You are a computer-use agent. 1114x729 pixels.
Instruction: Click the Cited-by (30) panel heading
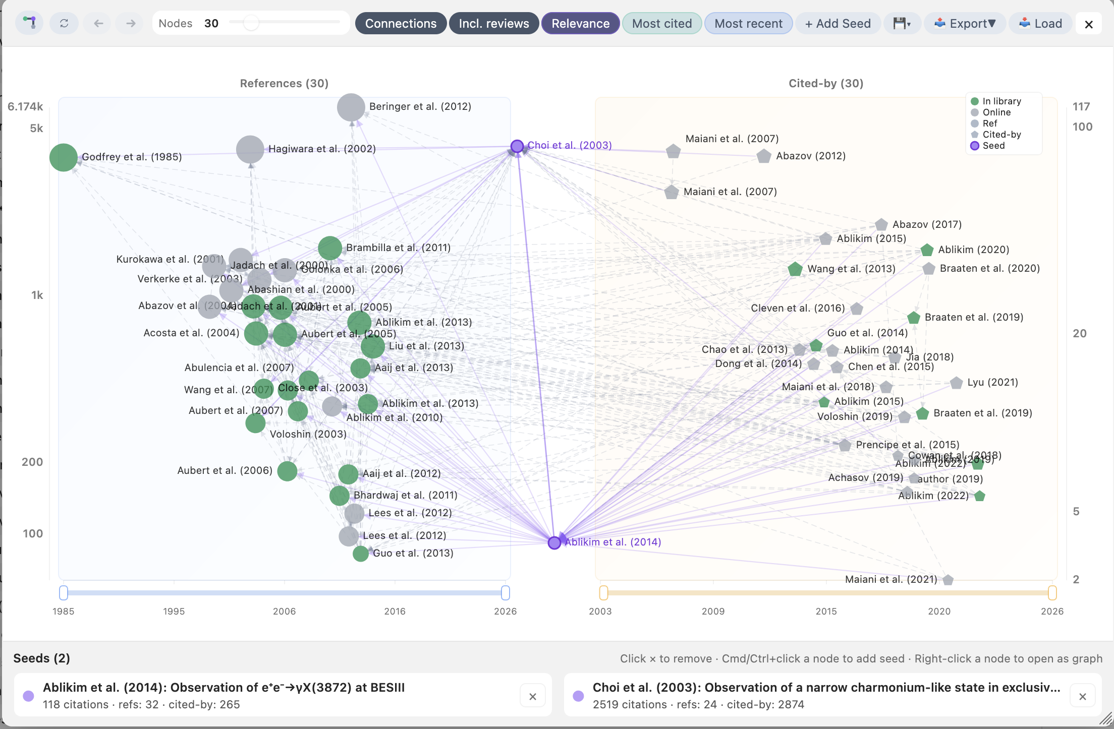[x=826, y=83]
